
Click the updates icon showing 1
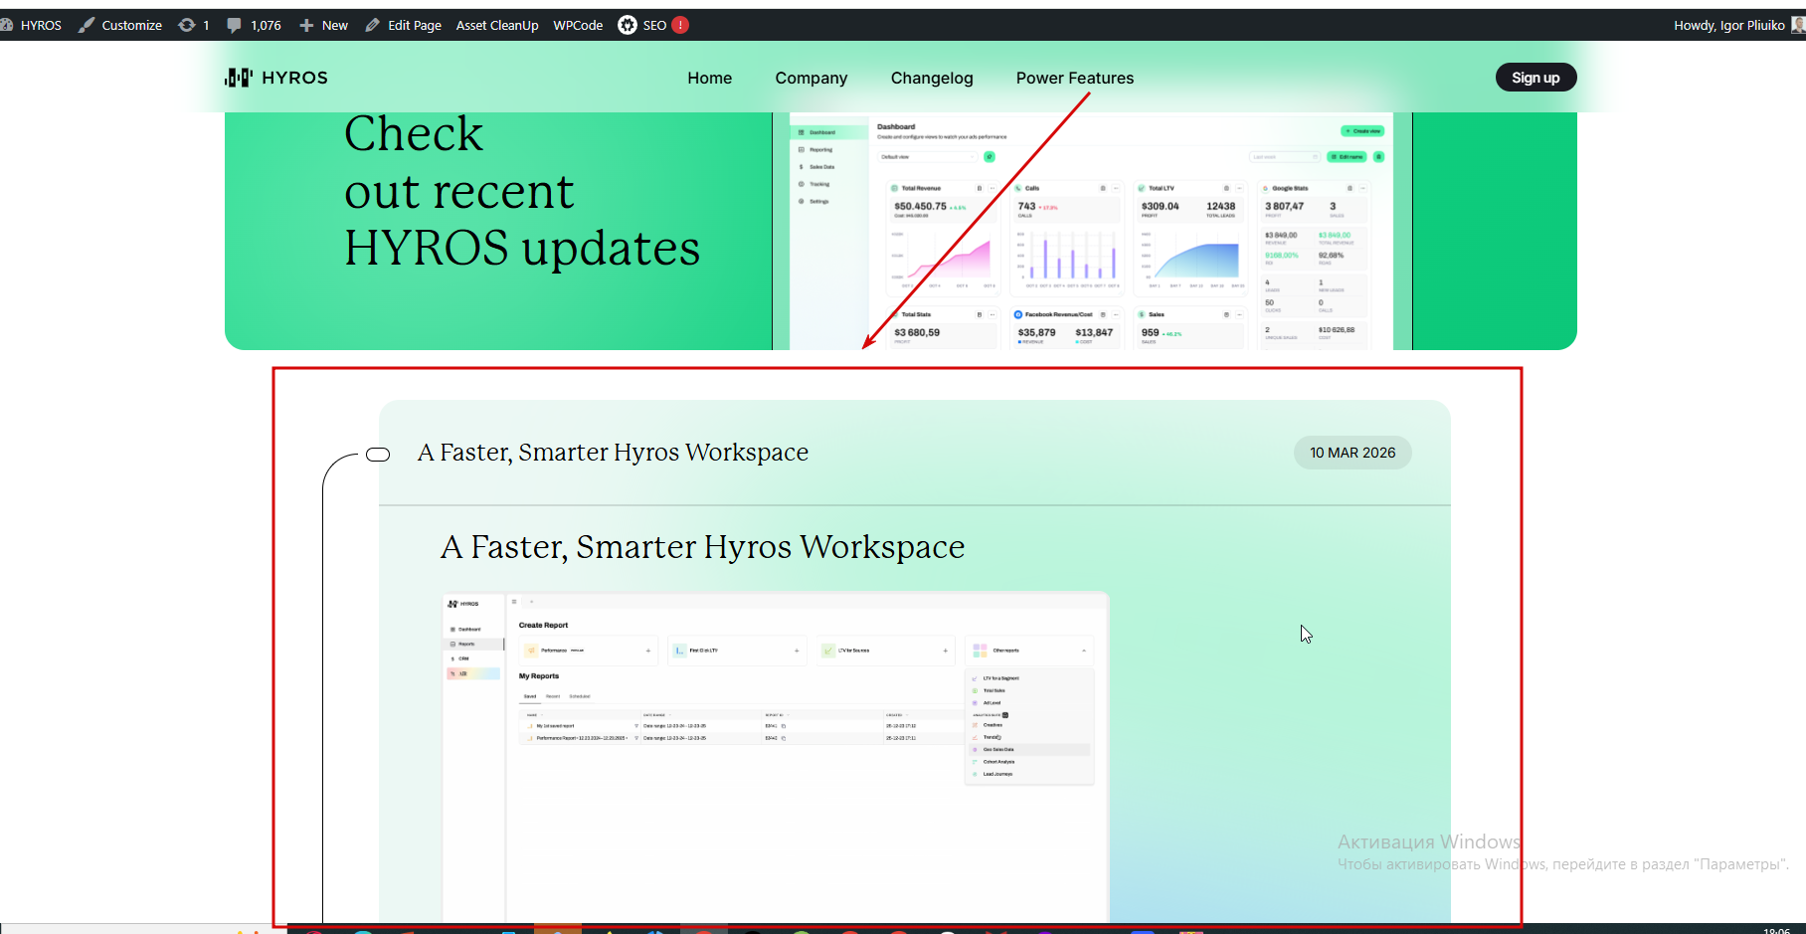click(187, 25)
